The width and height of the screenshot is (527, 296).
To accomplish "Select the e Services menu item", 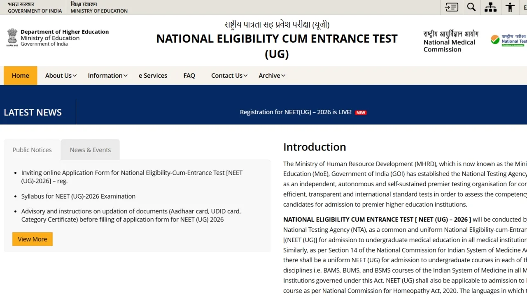I will tap(153, 75).
